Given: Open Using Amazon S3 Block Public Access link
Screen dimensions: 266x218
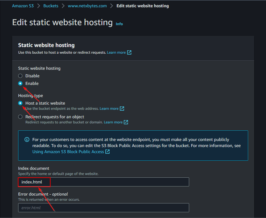Looking at the screenshot, I should pos(68,152).
